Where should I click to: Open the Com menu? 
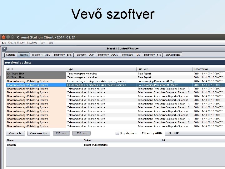tap(42, 43)
